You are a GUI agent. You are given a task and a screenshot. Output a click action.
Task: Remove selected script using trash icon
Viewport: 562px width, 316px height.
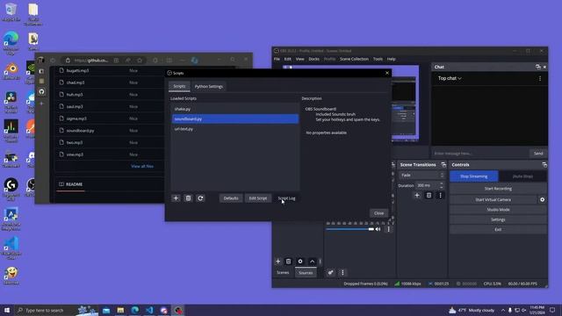188,198
